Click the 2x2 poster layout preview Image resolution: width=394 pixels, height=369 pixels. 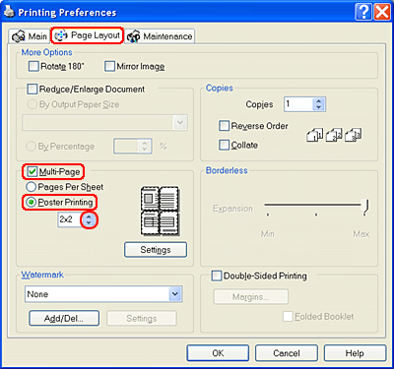pyautogui.click(x=160, y=211)
